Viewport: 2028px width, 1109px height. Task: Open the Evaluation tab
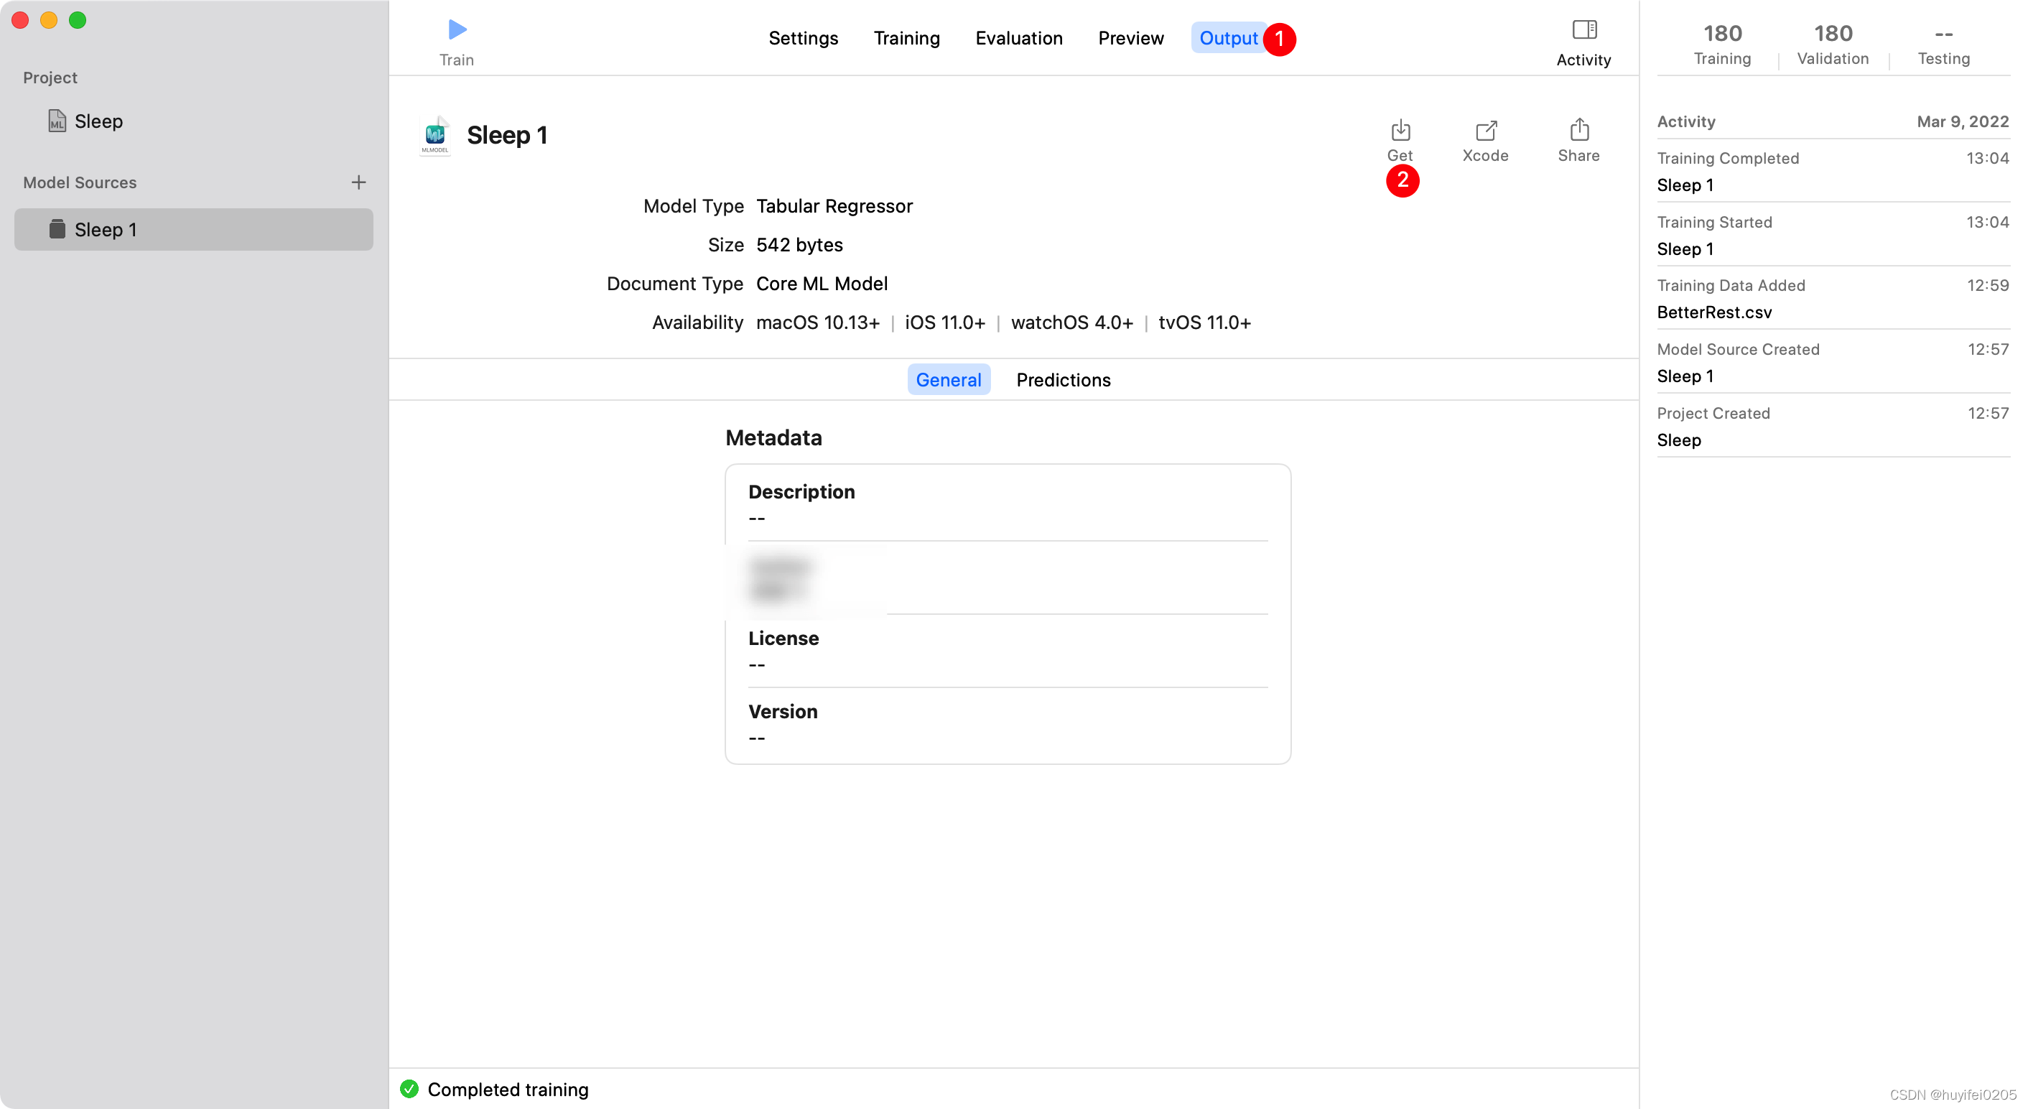pyautogui.click(x=1019, y=38)
